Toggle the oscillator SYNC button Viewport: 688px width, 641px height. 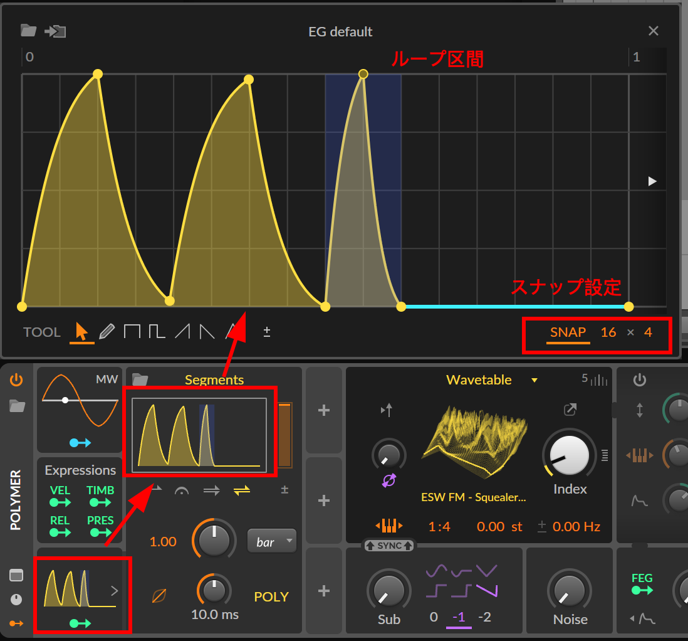389,546
